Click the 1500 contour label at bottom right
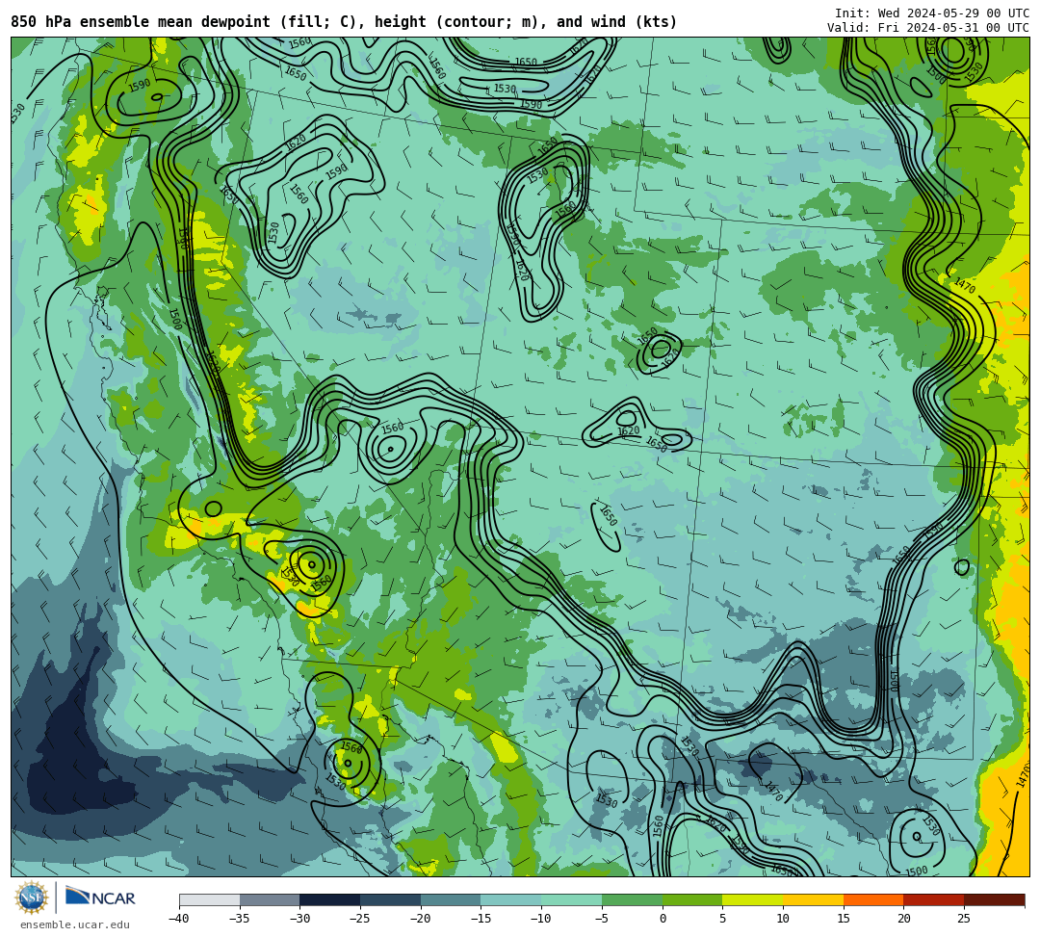The image size is (1040, 937). tap(917, 871)
